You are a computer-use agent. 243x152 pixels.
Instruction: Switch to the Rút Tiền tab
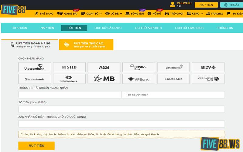coord(74,28)
